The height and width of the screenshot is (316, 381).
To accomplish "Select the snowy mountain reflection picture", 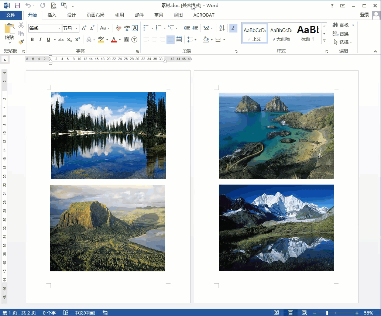I will (276, 228).
